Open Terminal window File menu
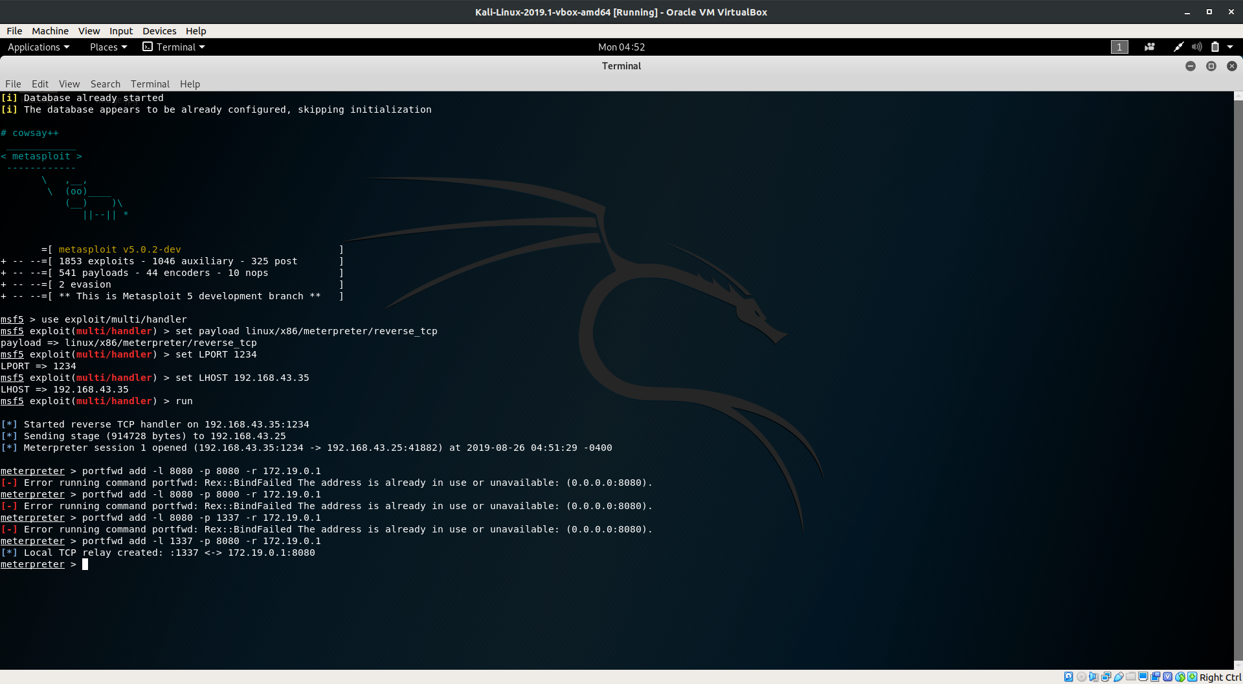This screenshot has height=684, width=1243. [13, 84]
